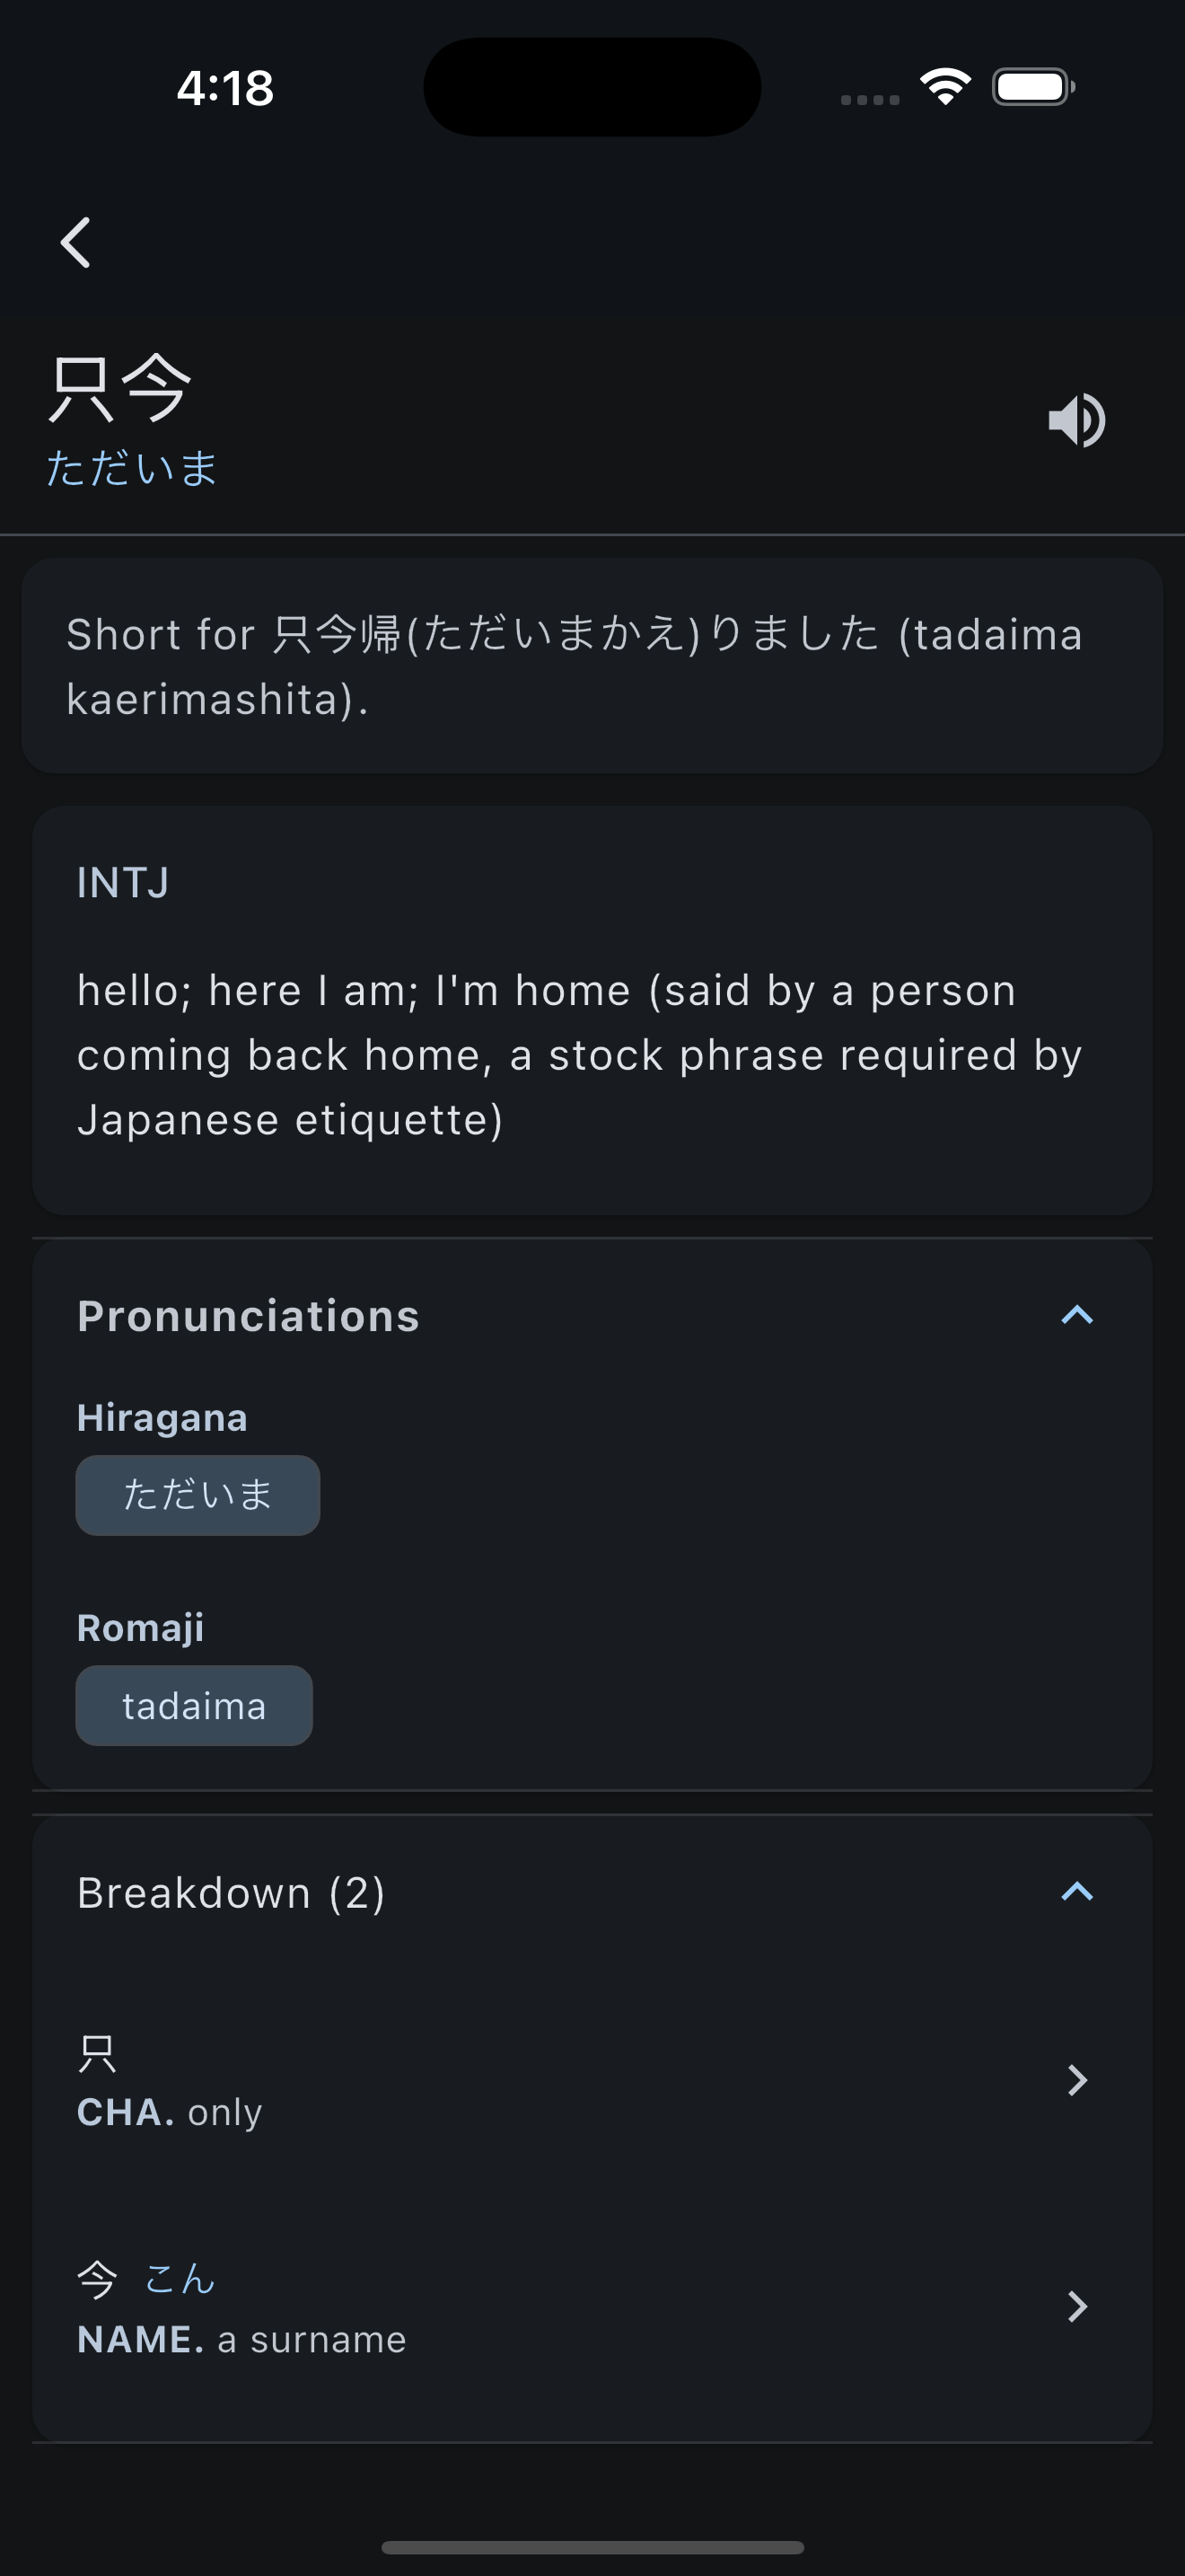Select the ただいま hiragana chip
1185x2576 pixels.
(197, 1495)
